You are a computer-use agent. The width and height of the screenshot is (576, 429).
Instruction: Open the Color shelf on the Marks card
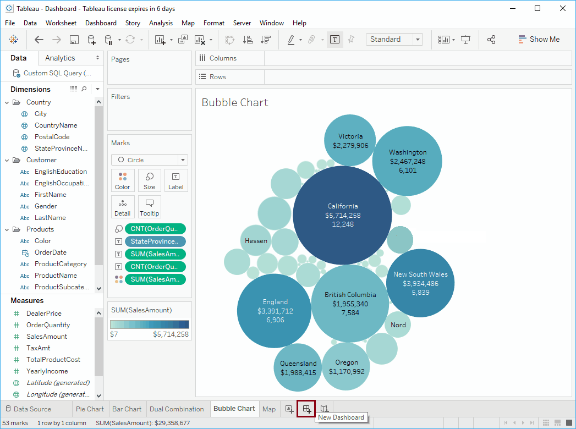pos(122,180)
